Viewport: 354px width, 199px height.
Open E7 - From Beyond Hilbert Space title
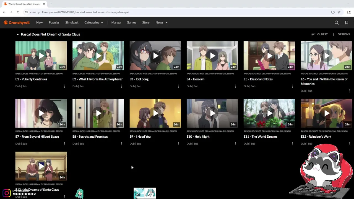37,137
